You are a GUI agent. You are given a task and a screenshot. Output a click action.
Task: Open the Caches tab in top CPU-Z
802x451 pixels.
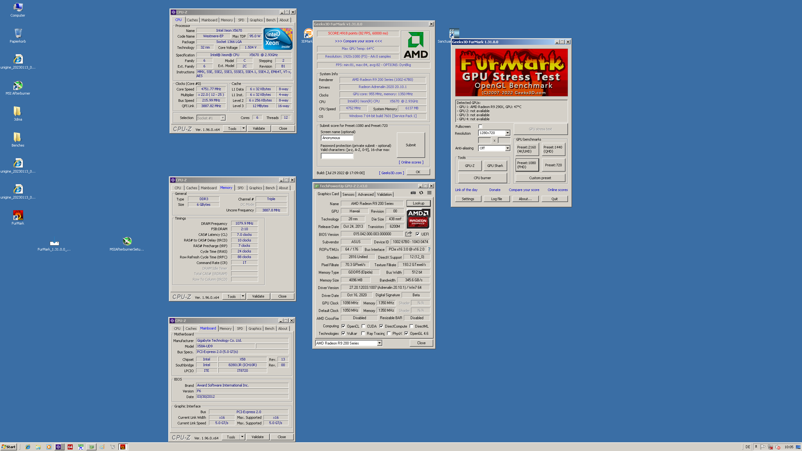[192, 20]
